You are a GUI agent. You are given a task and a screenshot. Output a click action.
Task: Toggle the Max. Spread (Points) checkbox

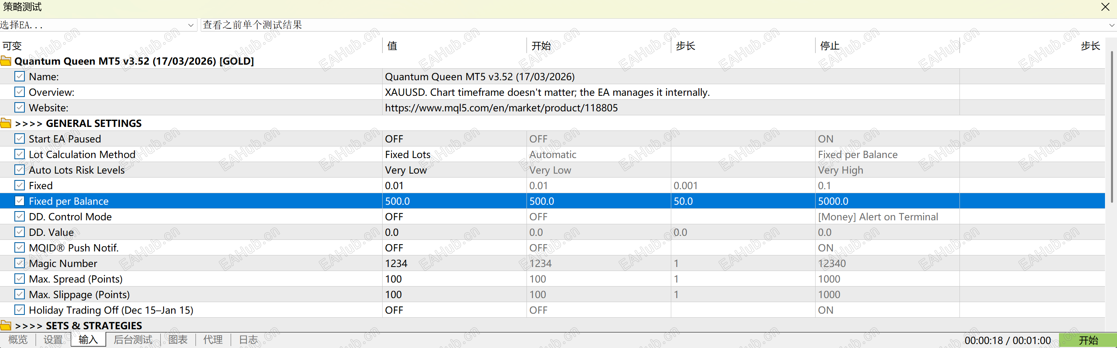tap(20, 279)
